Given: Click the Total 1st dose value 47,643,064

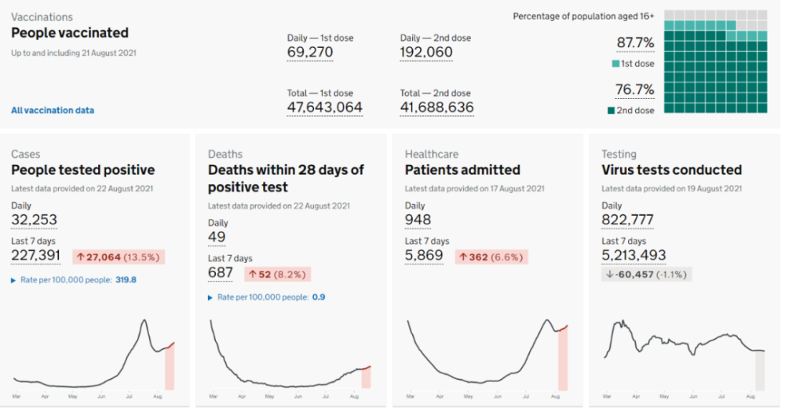Looking at the screenshot, I should (324, 107).
